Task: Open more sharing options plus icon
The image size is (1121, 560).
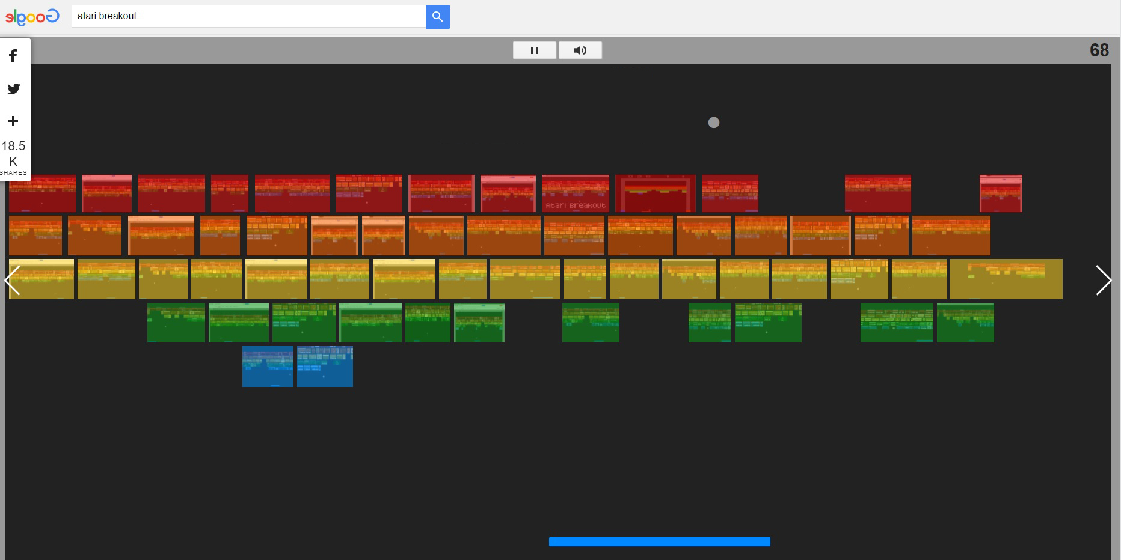Action: click(13, 121)
